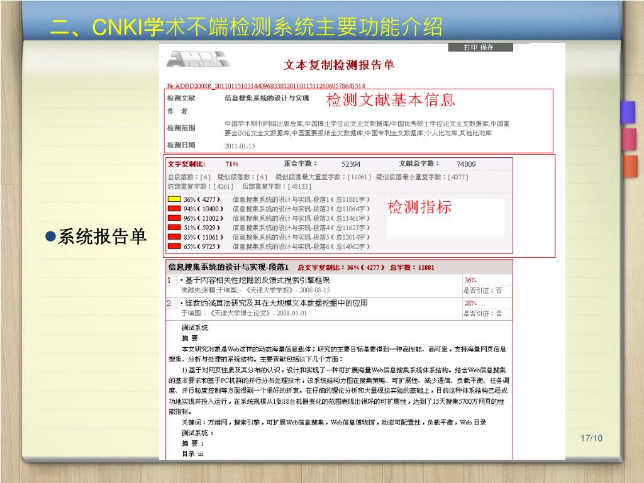The height and width of the screenshot is (483, 644).
Task: Click 疑似段落最大重复字数 [11061]
Action: point(323,177)
